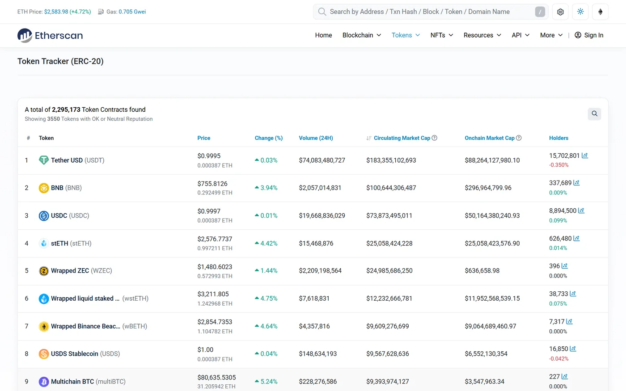The image size is (626, 391).
Task: Open USDC (USDC) token link
Action: (x=70, y=215)
